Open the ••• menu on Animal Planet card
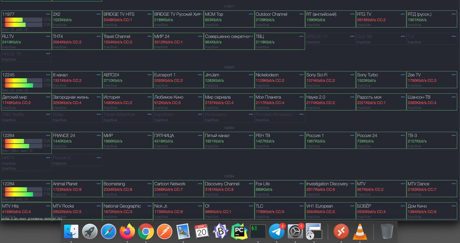 pos(99,184)
